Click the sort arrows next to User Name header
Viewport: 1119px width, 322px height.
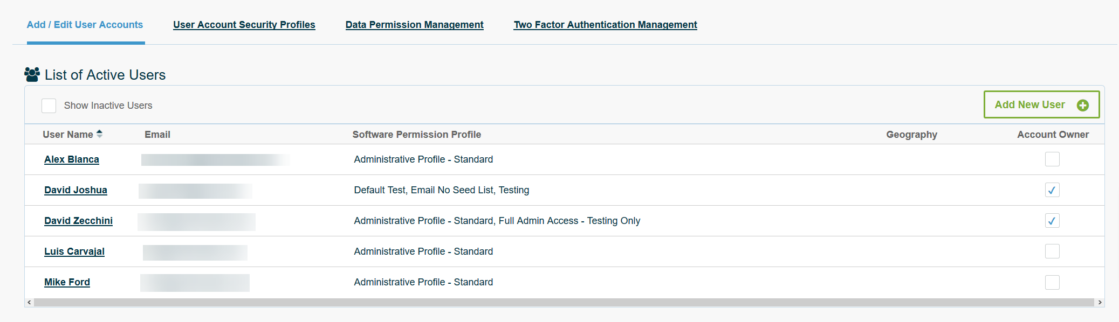[100, 134]
